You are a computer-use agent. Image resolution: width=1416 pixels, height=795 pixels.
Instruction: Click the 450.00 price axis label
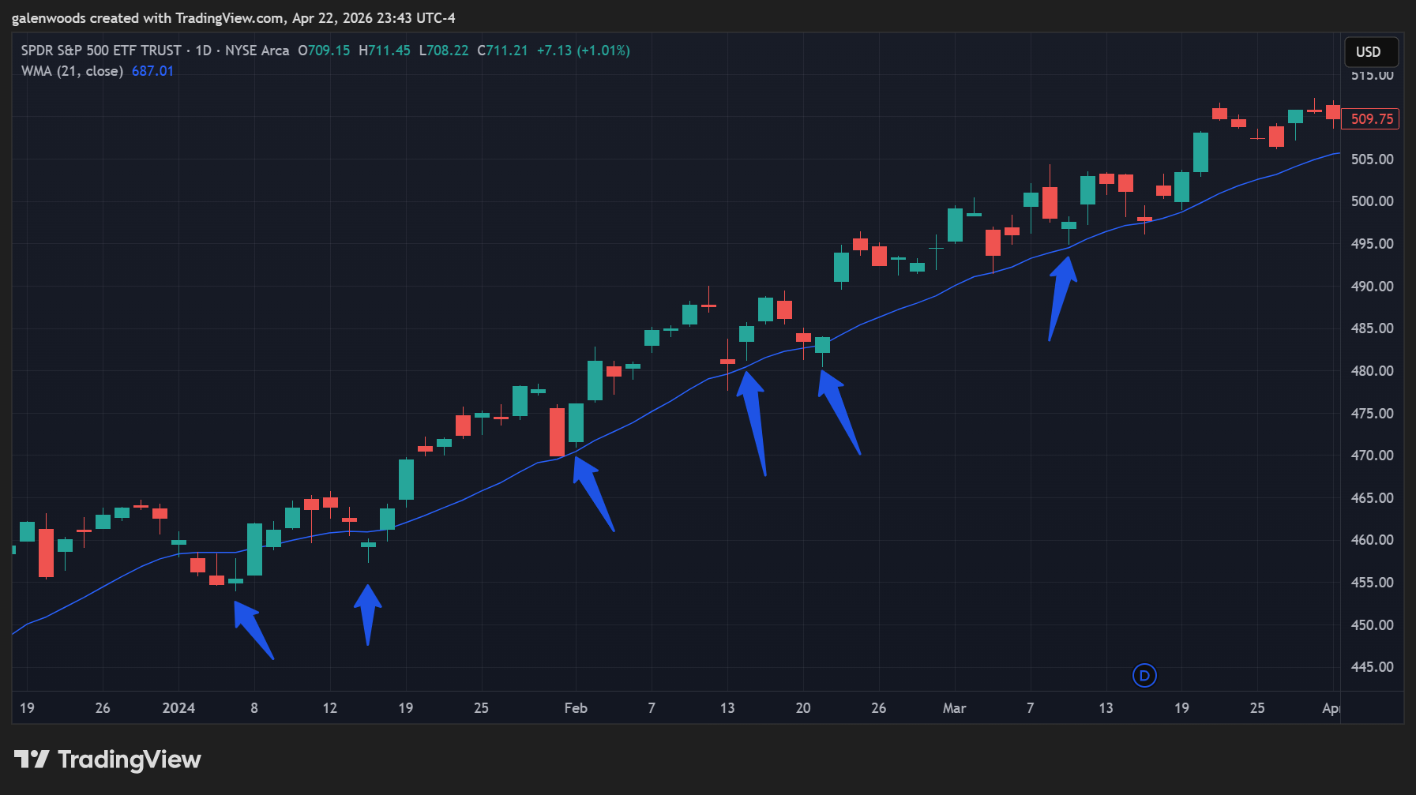pyautogui.click(x=1372, y=625)
